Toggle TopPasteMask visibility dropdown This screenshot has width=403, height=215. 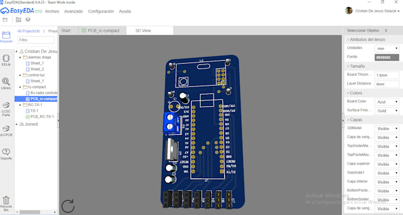tap(386, 155)
